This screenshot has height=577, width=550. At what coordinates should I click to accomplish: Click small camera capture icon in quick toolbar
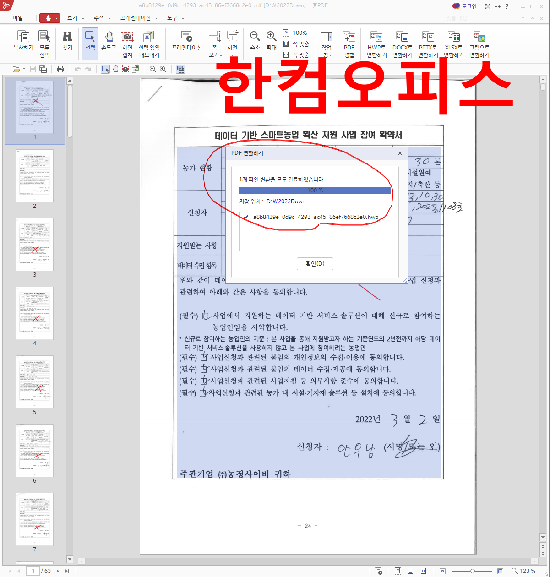(125, 69)
